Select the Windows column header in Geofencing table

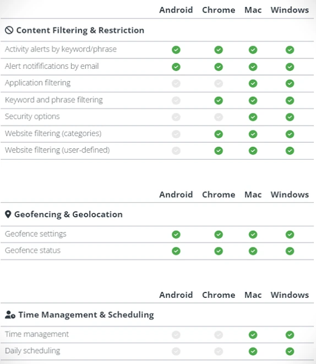pyautogui.click(x=290, y=194)
